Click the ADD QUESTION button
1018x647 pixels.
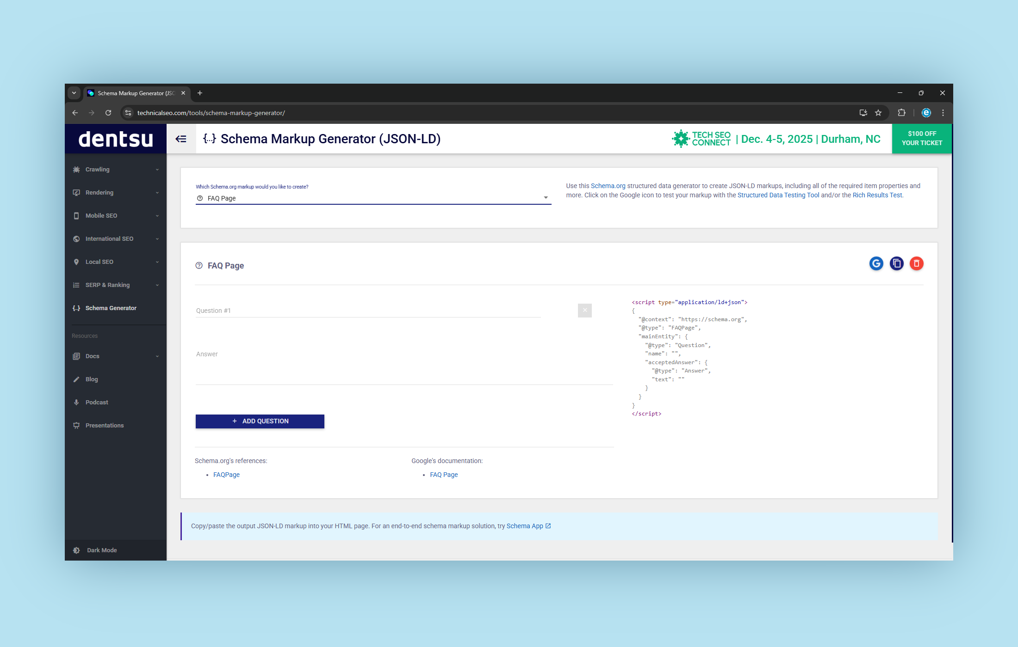(x=260, y=421)
